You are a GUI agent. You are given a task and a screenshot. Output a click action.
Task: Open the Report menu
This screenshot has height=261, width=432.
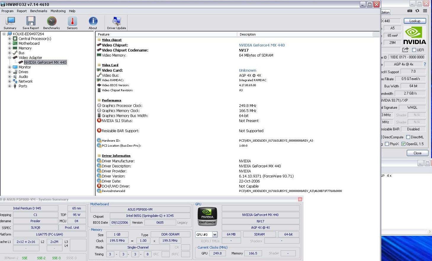click(x=22, y=11)
